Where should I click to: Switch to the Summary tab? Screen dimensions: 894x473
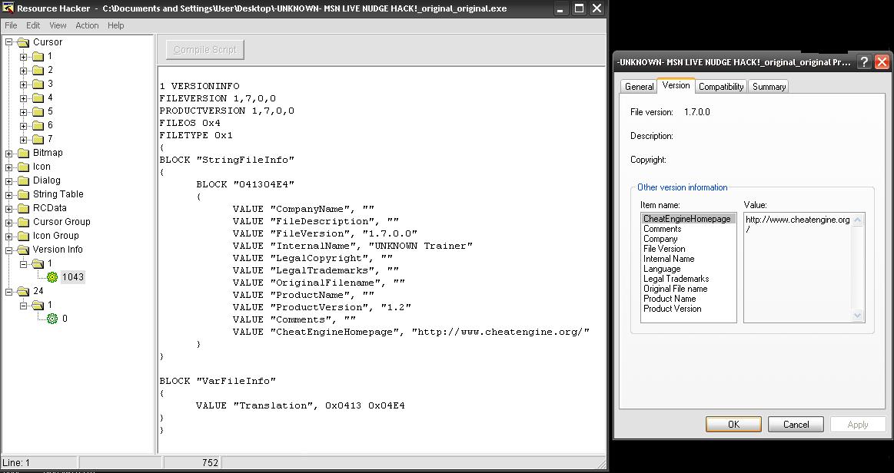pos(769,87)
